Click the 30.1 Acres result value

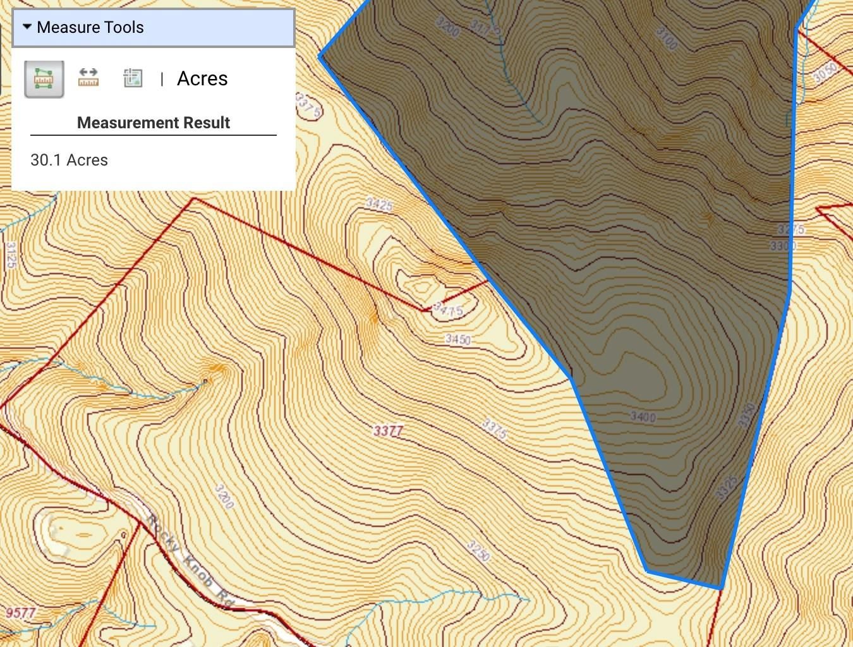pos(69,160)
